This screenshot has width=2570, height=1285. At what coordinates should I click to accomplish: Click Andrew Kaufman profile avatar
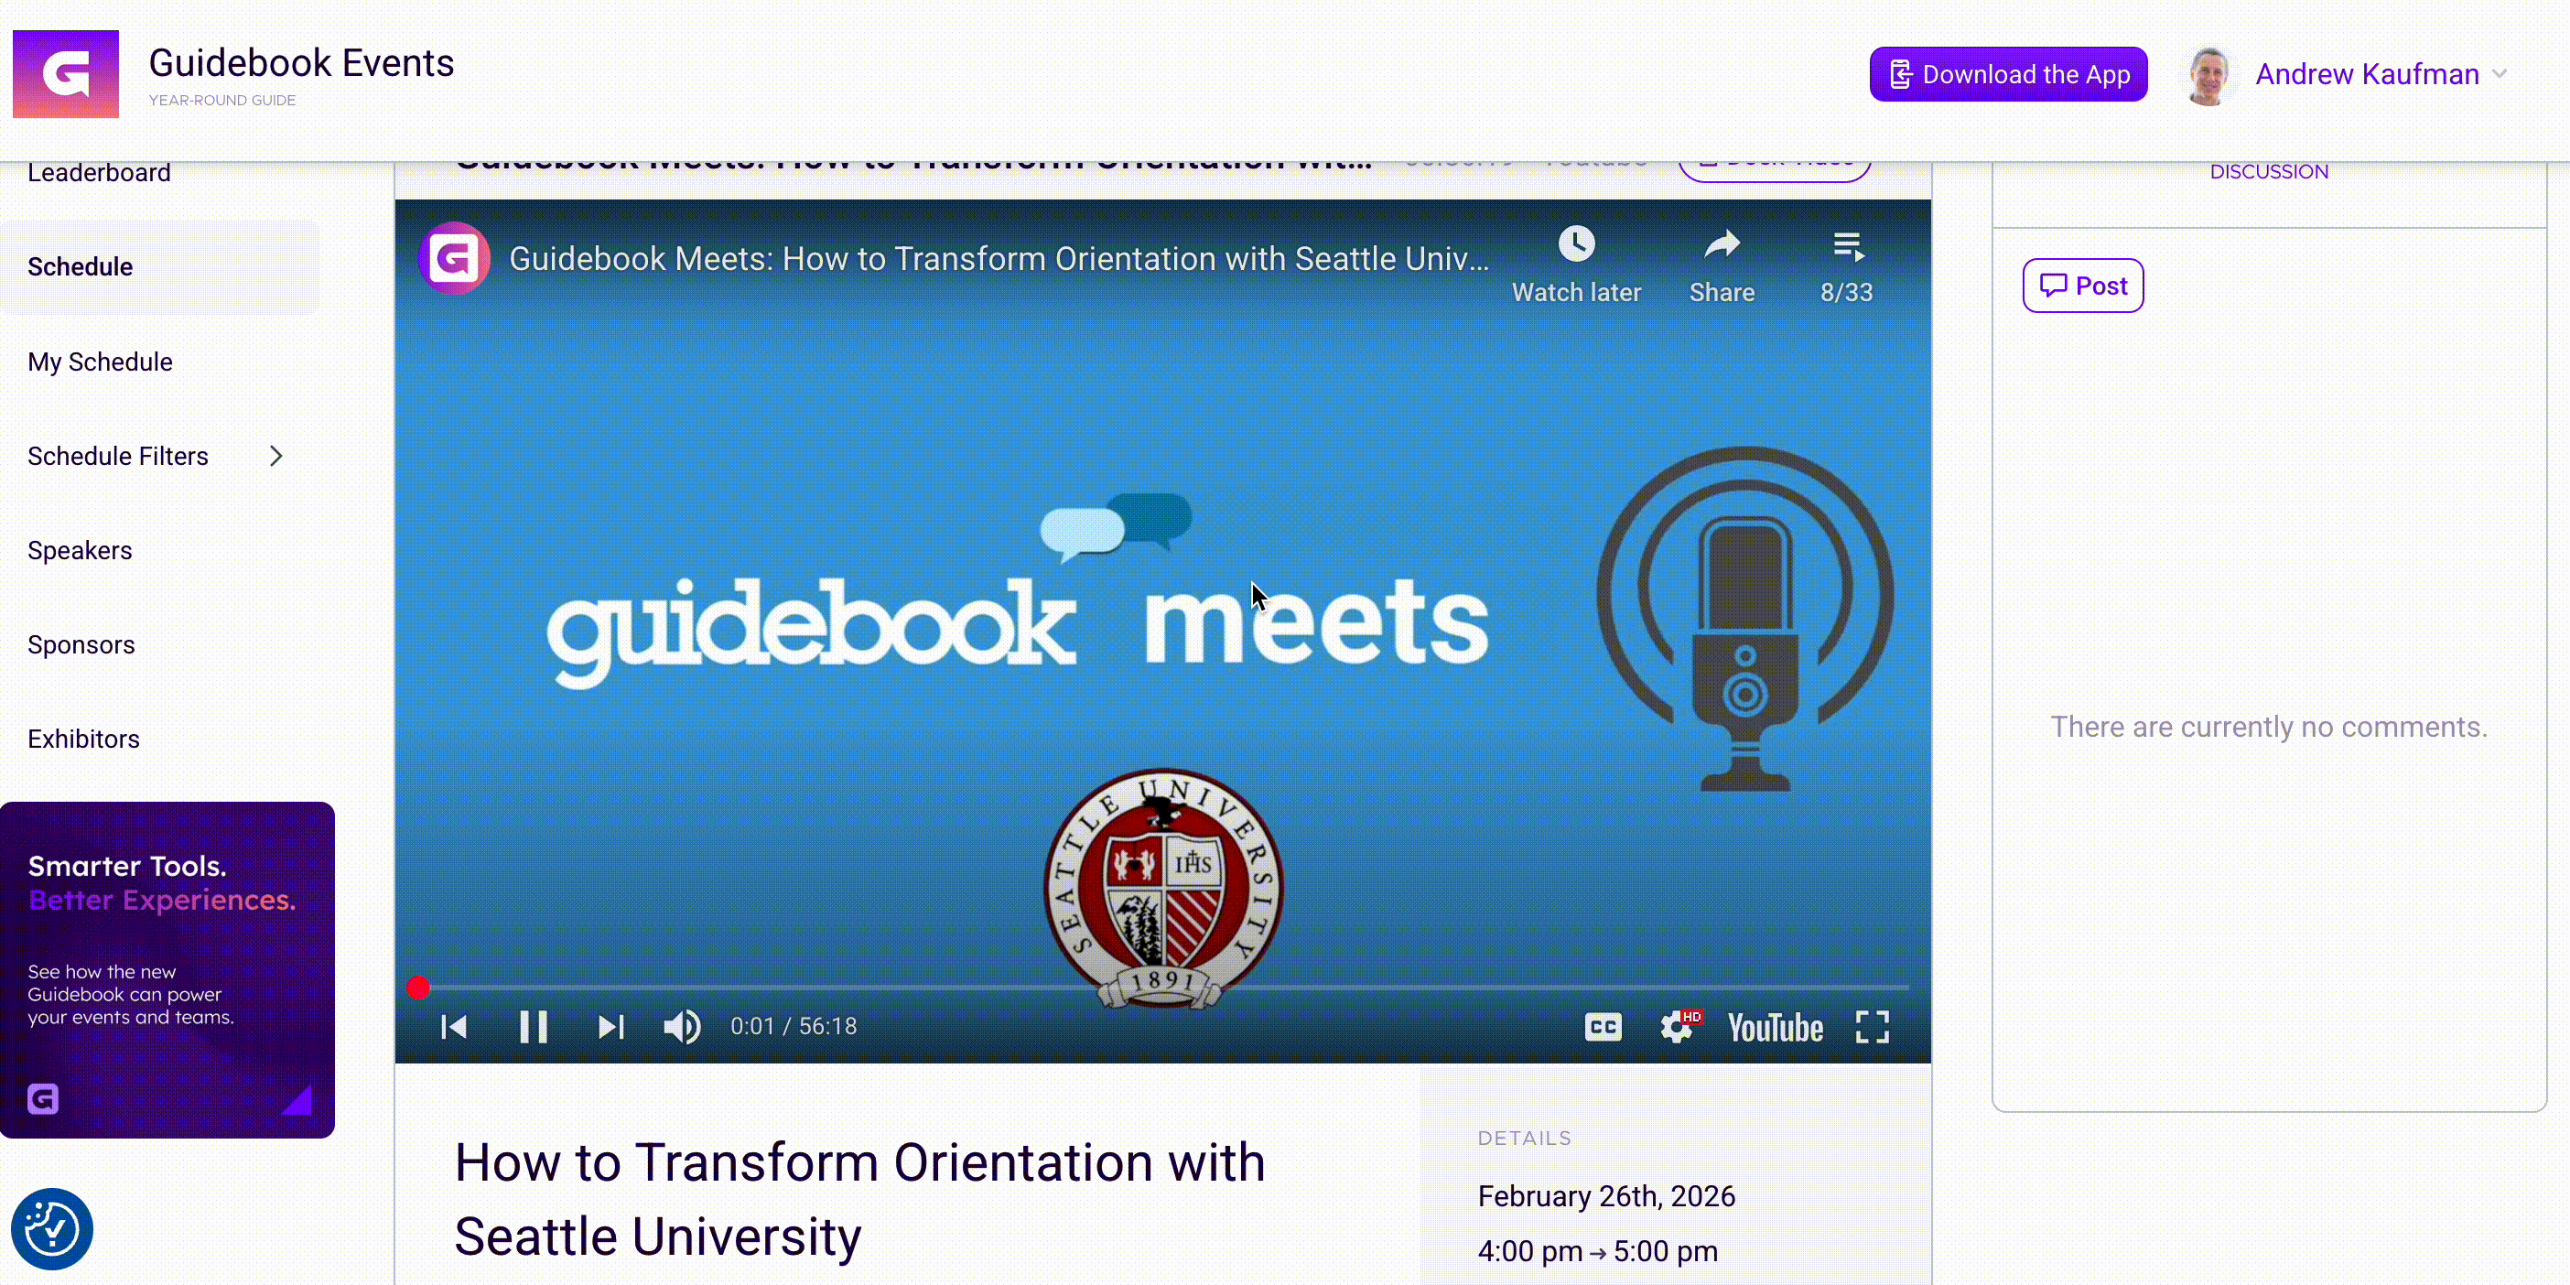[2208, 75]
